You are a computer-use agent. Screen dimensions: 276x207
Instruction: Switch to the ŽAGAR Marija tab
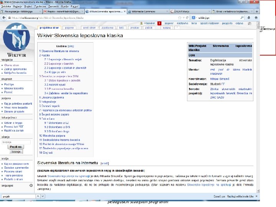tap(190, 11)
